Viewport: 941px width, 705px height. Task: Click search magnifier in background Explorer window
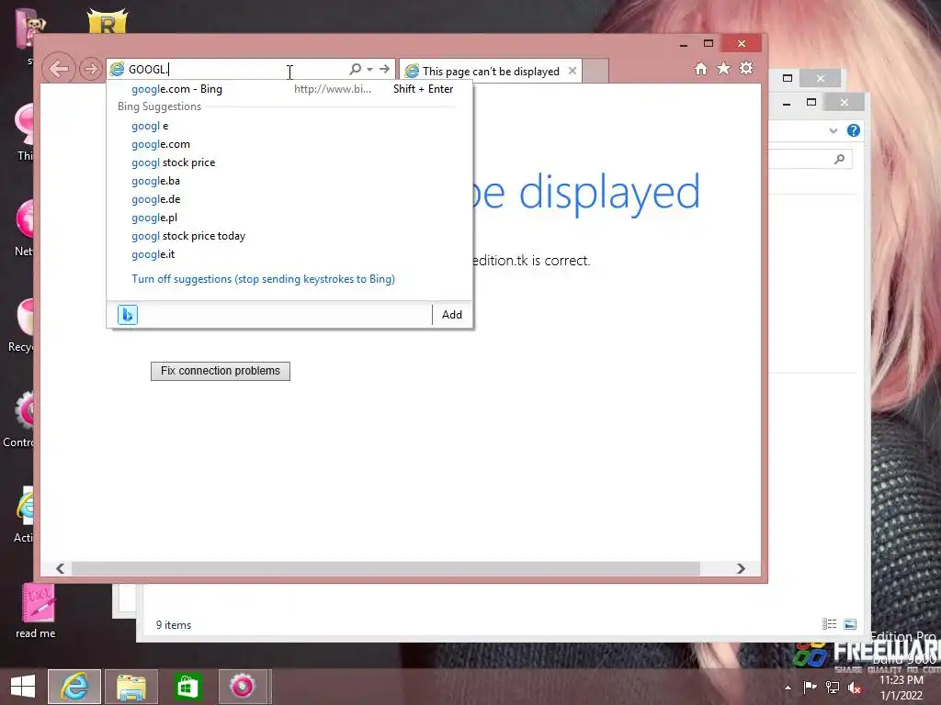pos(840,159)
